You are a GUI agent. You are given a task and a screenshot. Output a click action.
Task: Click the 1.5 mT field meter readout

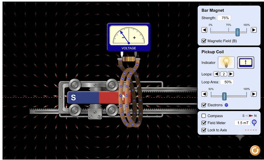pos(242,123)
